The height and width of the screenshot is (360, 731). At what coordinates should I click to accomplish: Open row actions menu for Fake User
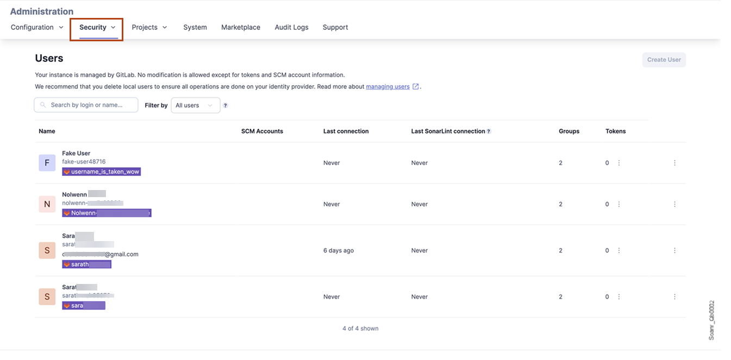click(674, 163)
